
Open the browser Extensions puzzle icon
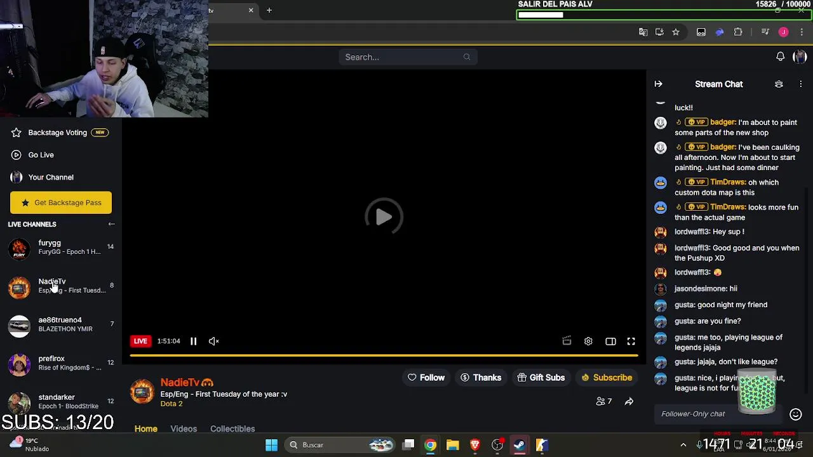pos(738,32)
